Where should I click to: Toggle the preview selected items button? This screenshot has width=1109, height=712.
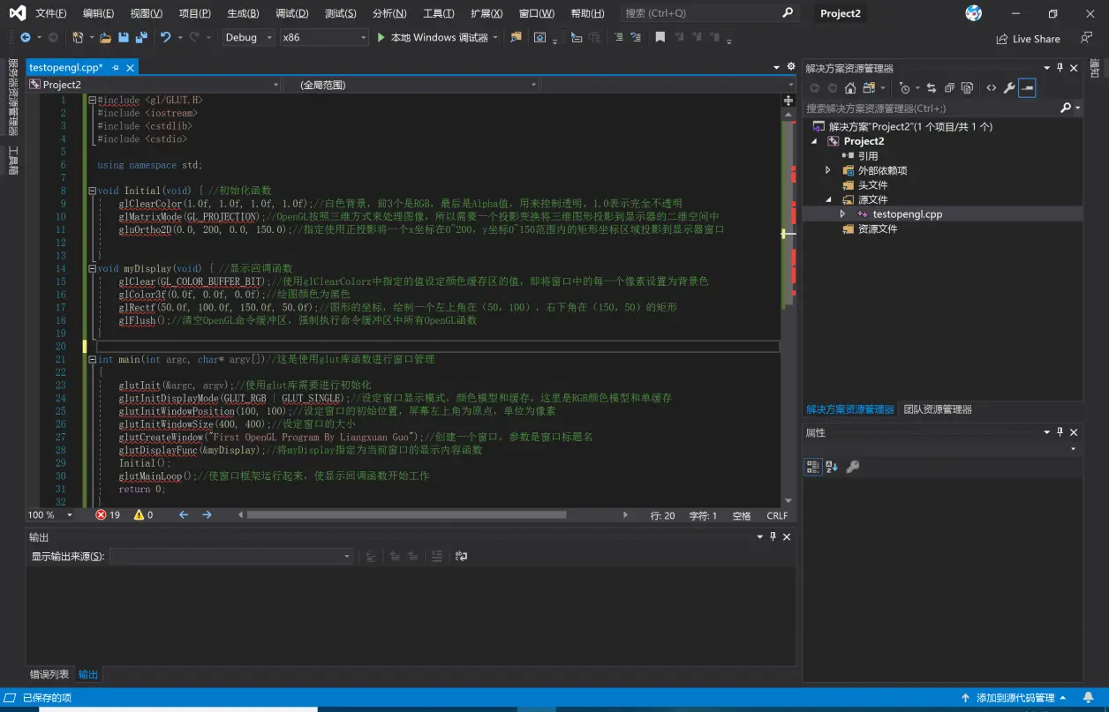pyautogui.click(x=1027, y=88)
